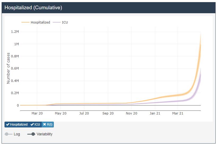Click the purple ICU legend entry
218x147 pixels.
[x=61, y=22]
